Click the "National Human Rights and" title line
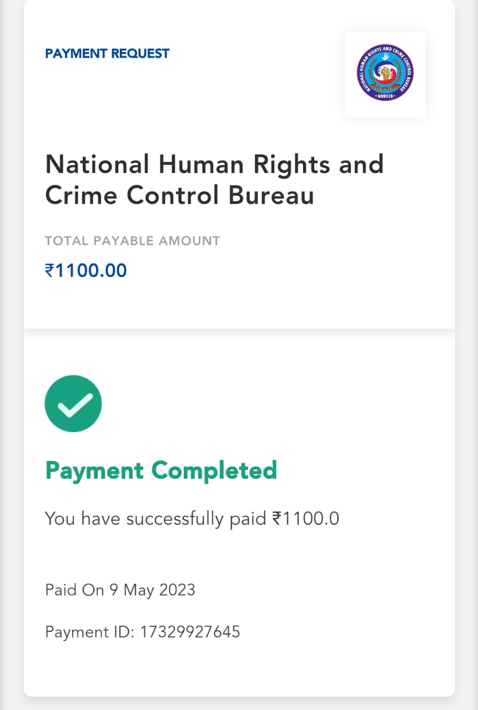Image resolution: width=478 pixels, height=710 pixels. click(x=214, y=165)
